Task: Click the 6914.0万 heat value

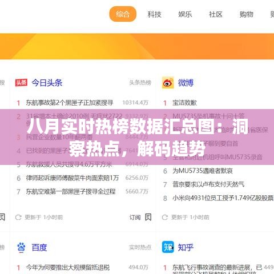Action: click(137, 164)
